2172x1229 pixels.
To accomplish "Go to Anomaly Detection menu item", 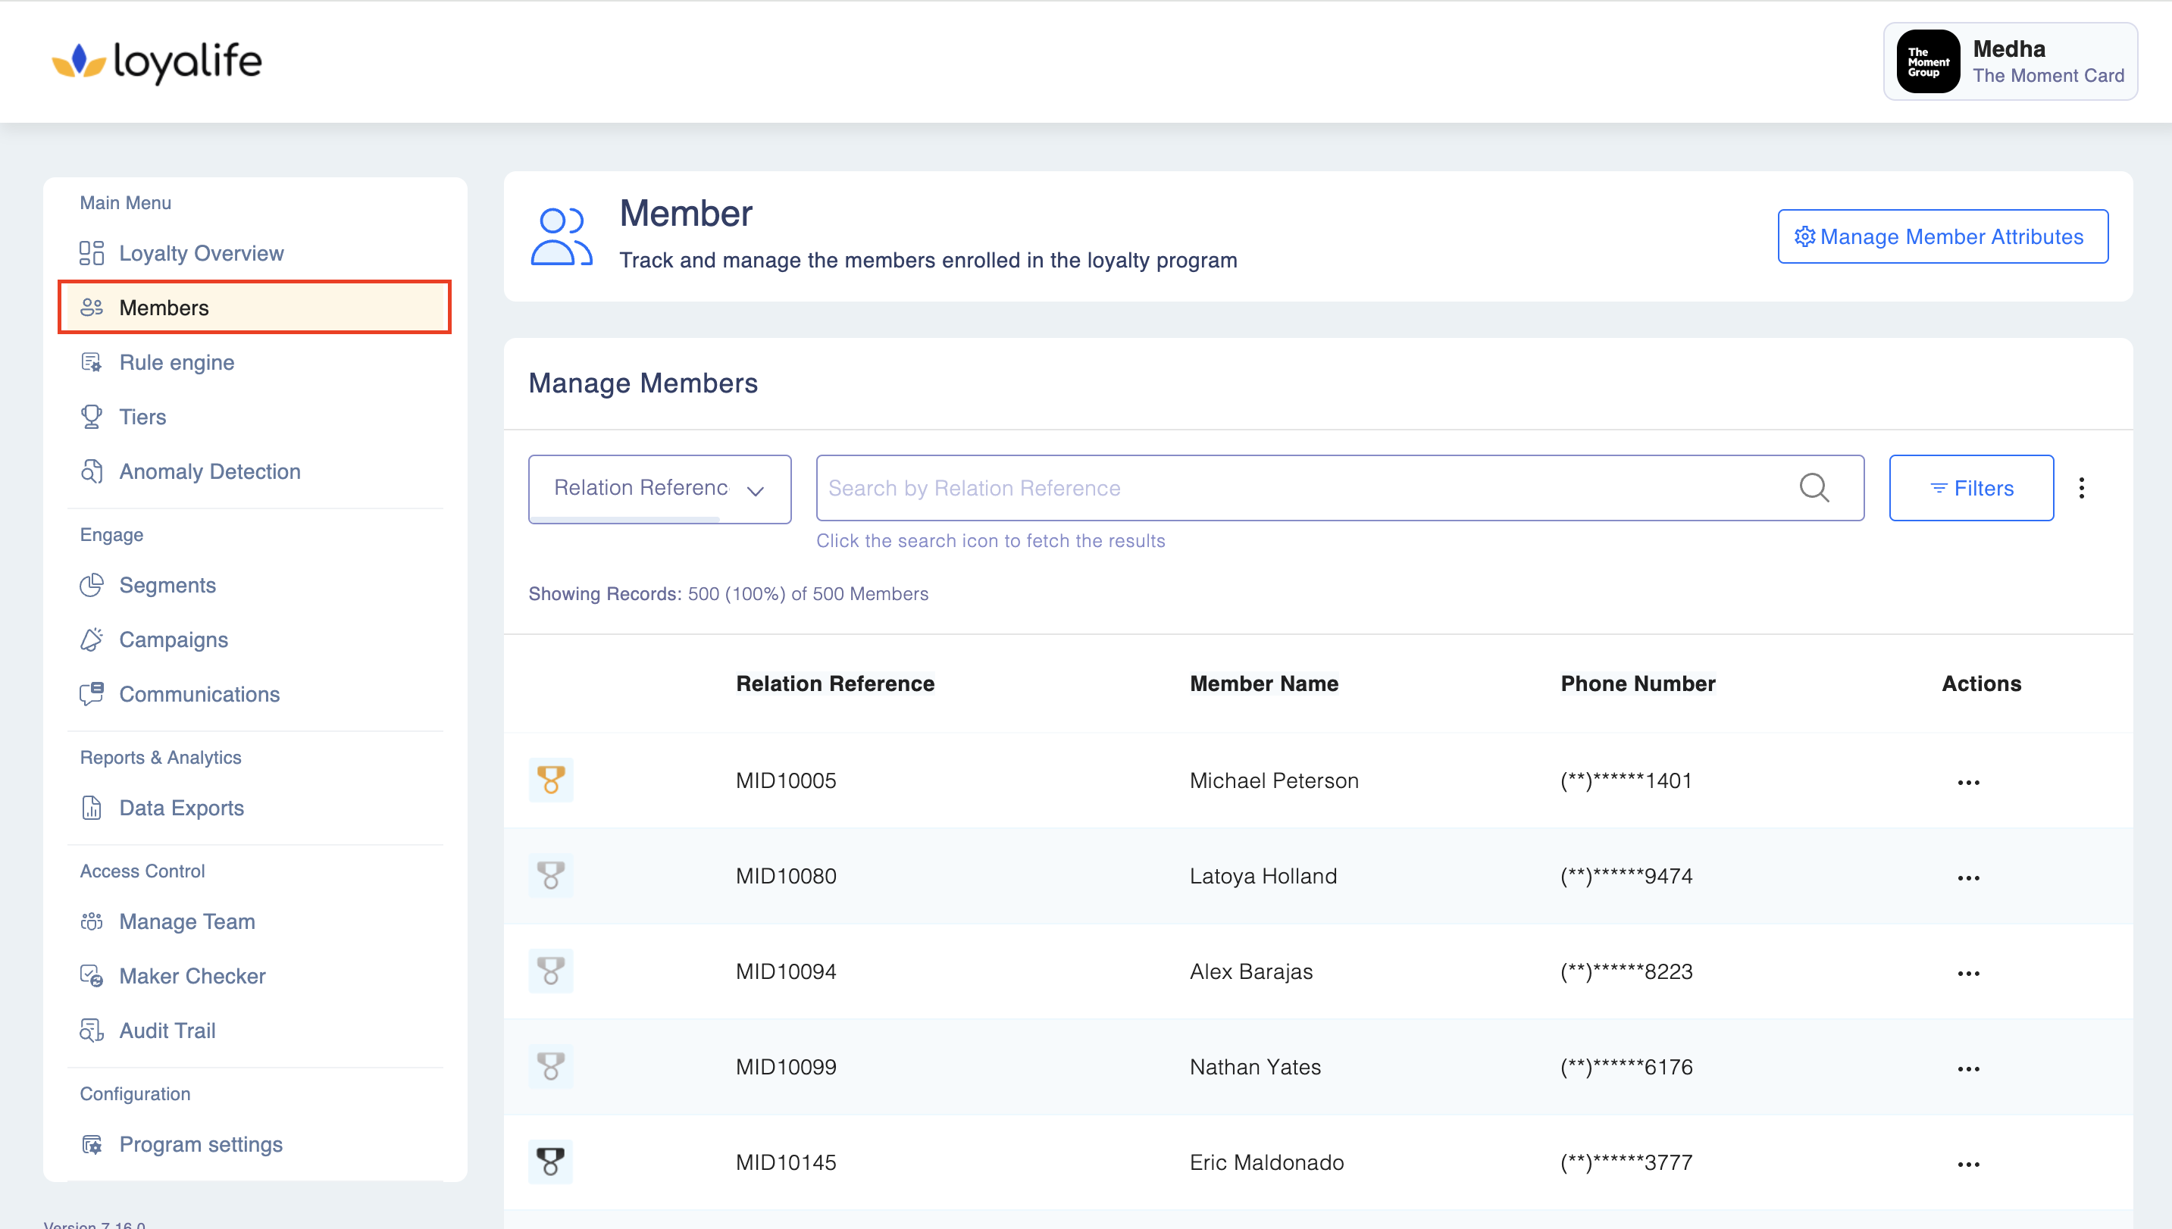I will tap(209, 471).
